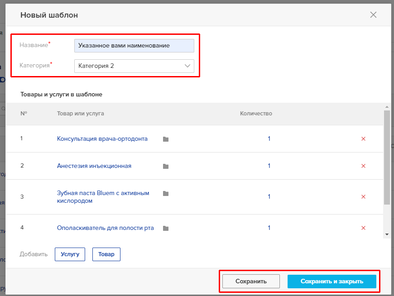
Task: Edit quantity for Зубная паста Bluem
Action: [x=269, y=196]
